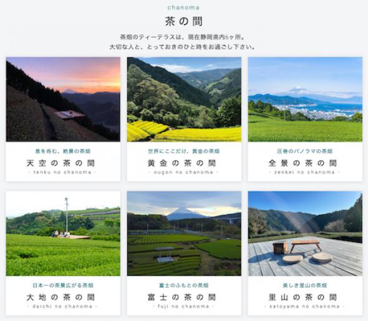368x321 pixels.
Task: Select the zenkei no chanoma caption
Action: pos(304,172)
